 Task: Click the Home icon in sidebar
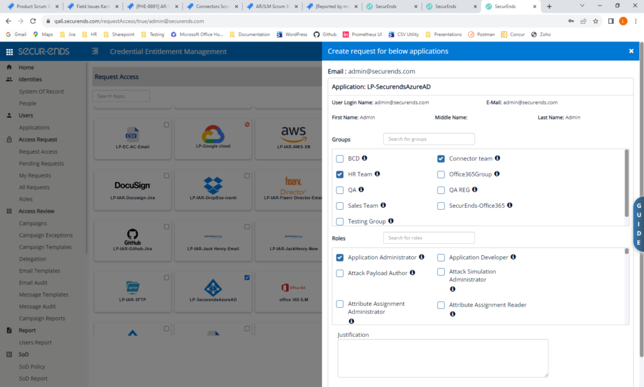(x=9, y=67)
